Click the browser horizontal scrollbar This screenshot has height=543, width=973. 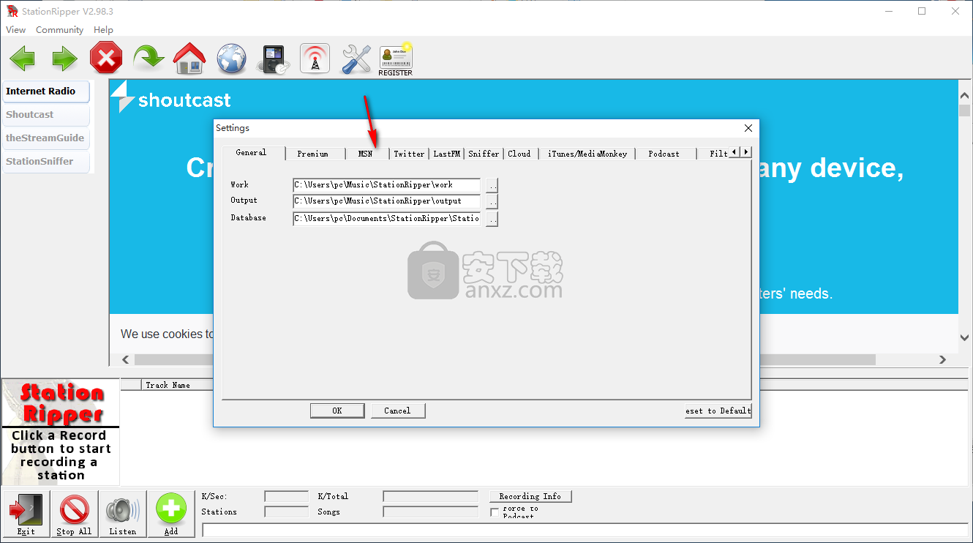(x=533, y=360)
